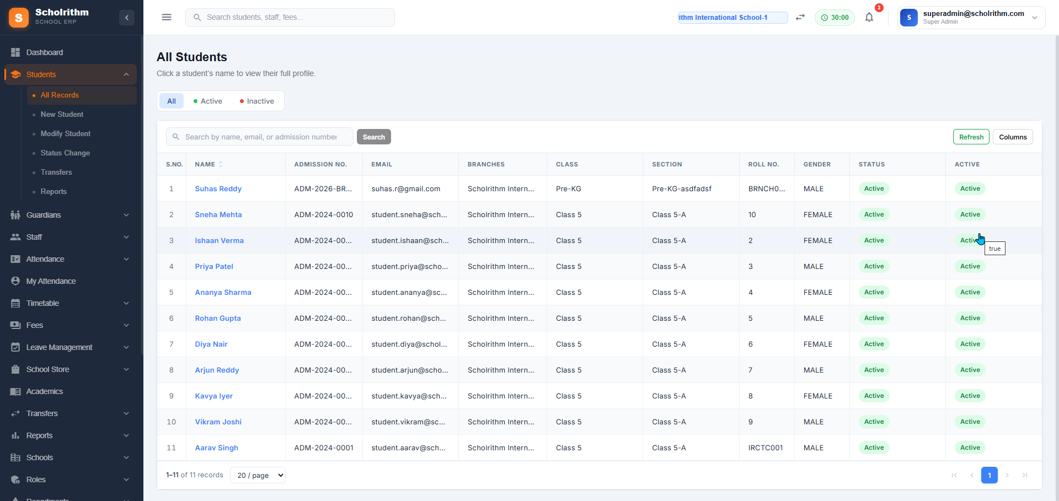Image resolution: width=1059 pixels, height=501 pixels.
Task: Click the branch switch arrows icon
Action: [x=800, y=17]
